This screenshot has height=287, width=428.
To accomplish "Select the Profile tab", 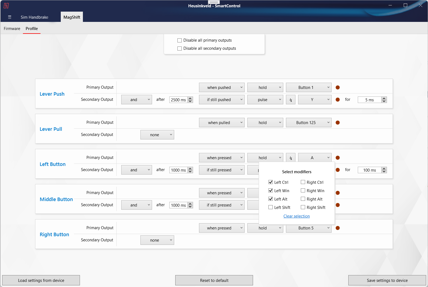I will click(32, 29).
